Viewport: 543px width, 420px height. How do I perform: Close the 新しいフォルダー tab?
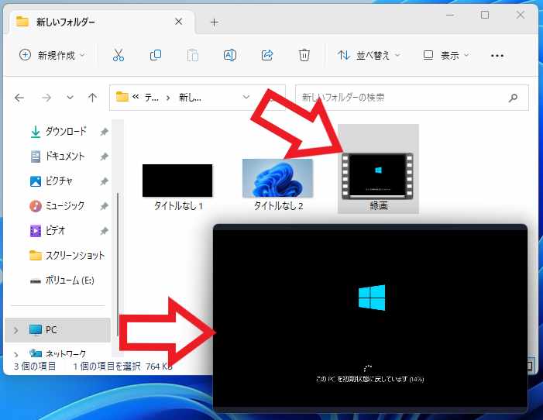pos(179,22)
